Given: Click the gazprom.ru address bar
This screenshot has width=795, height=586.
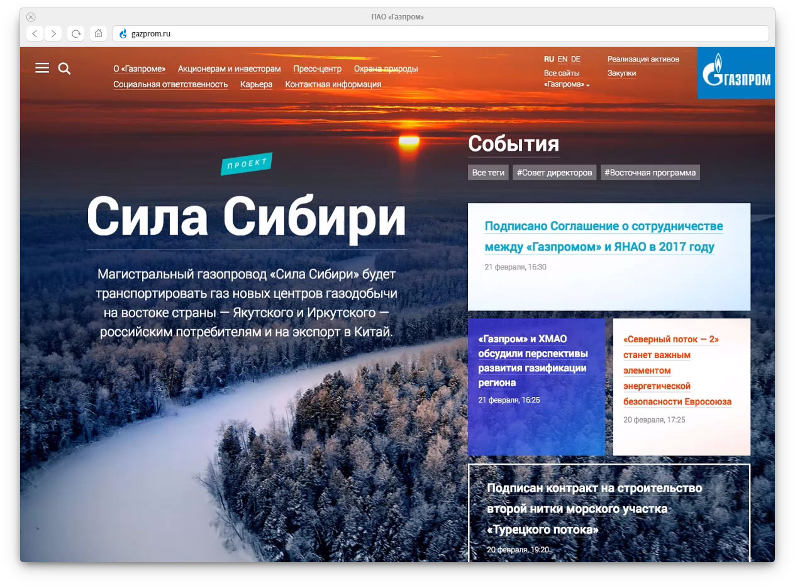Looking at the screenshot, I should click(x=440, y=33).
